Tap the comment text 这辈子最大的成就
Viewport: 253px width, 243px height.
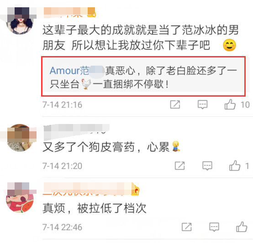coord(89,30)
